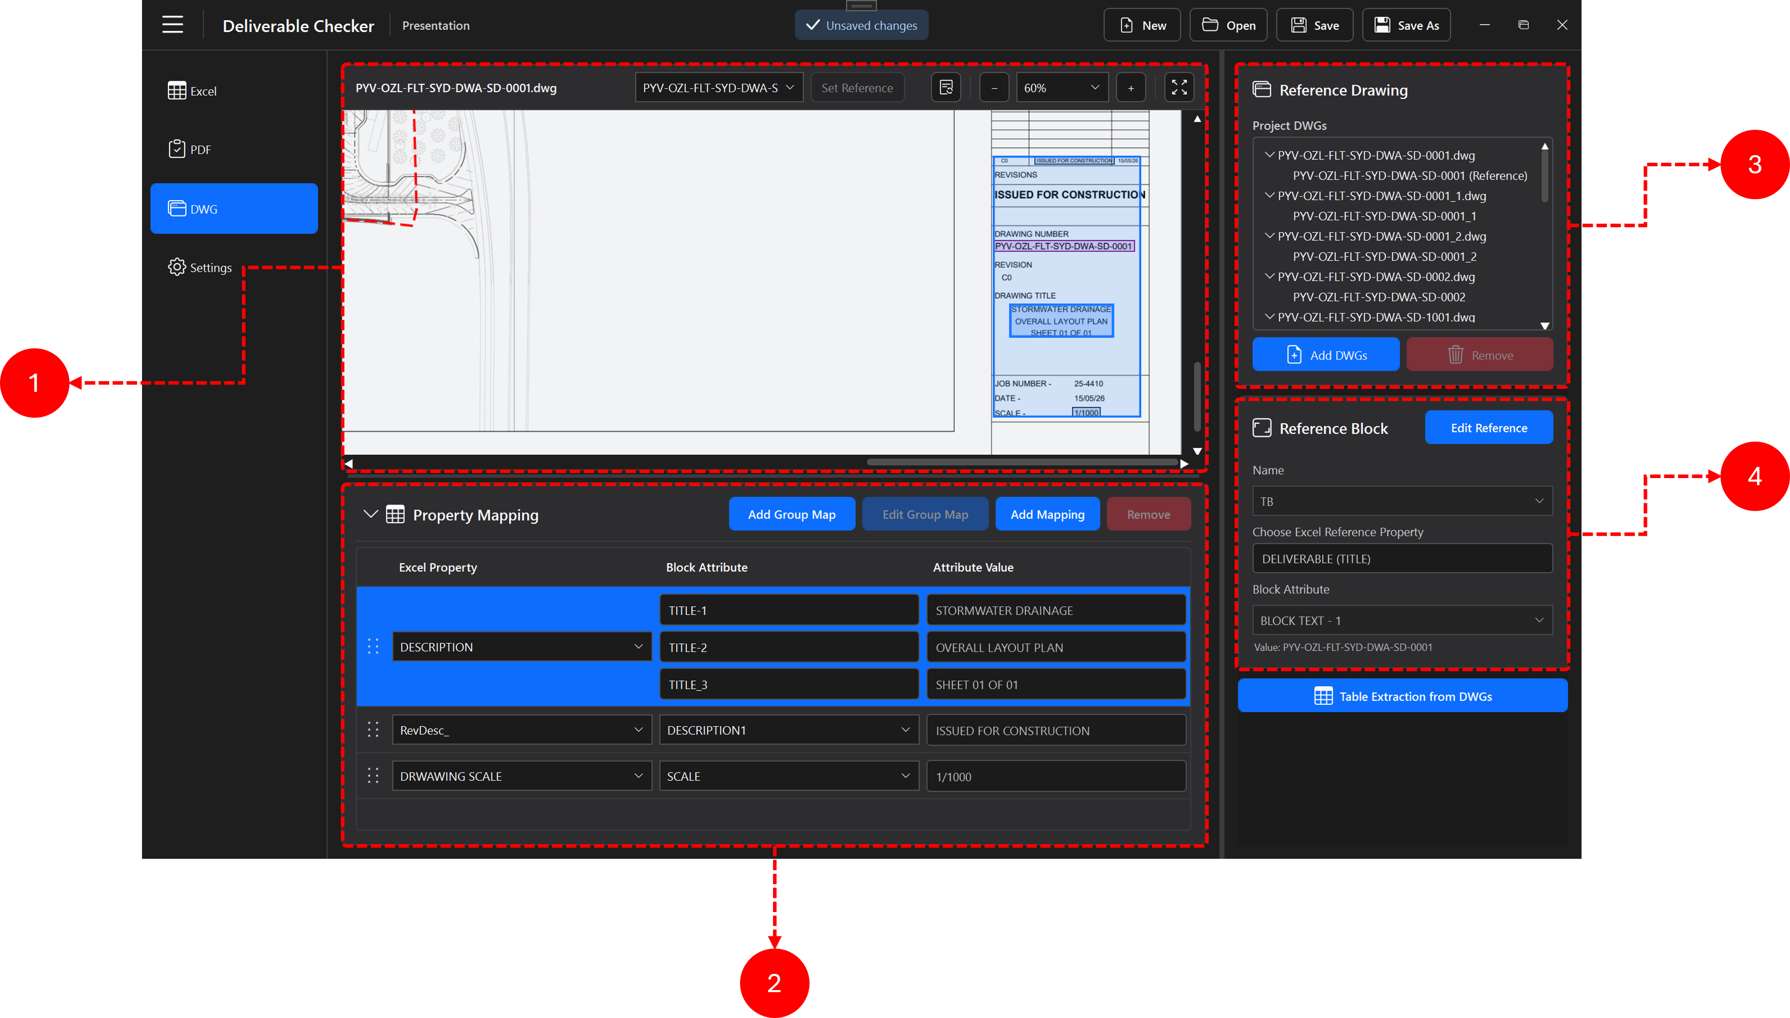
Task: Collapse the Property Mapping section
Action: (x=371, y=514)
